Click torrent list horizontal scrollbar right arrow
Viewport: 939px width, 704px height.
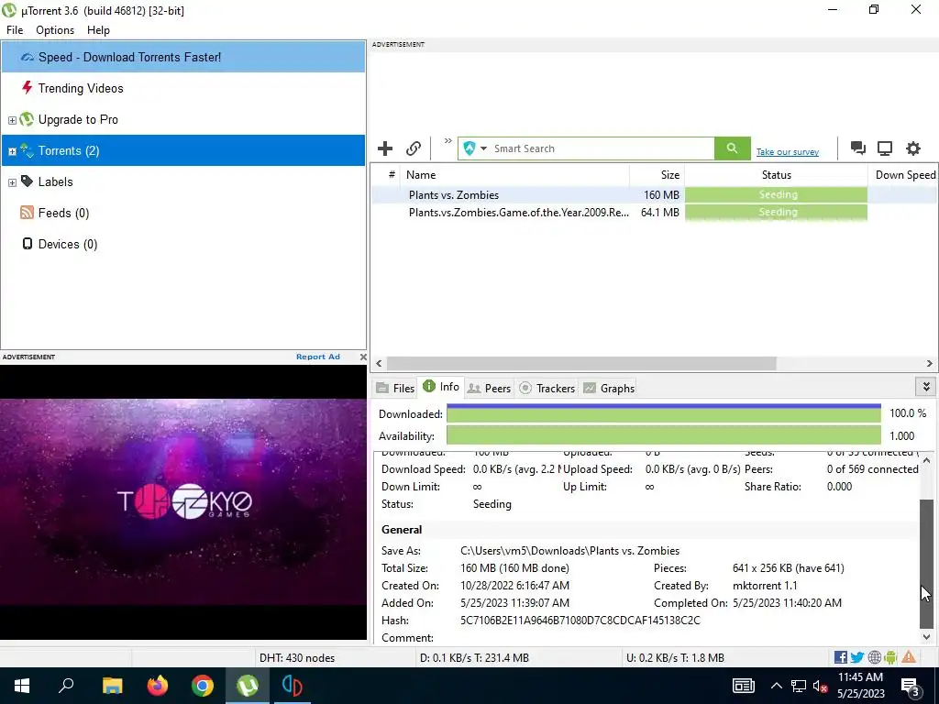pyautogui.click(x=930, y=363)
